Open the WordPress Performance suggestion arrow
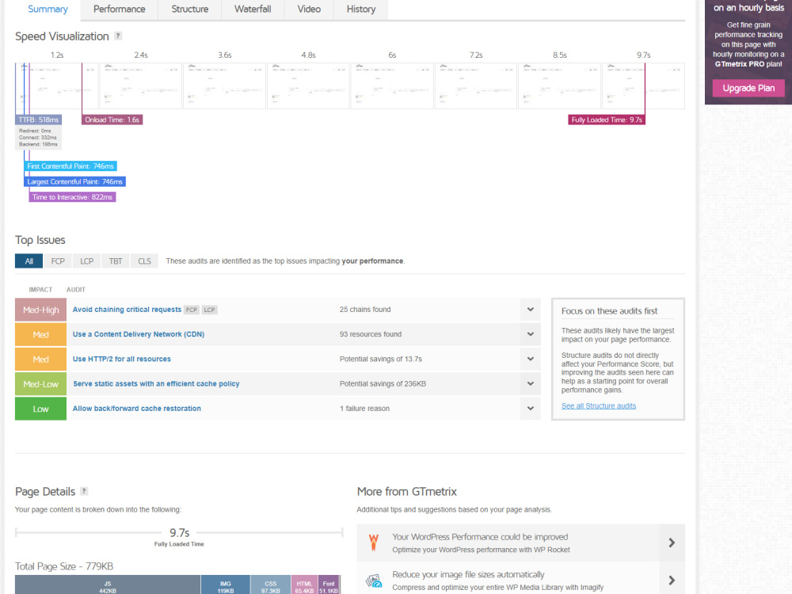The image size is (792, 594). [x=672, y=543]
